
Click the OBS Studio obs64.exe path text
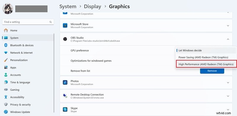[x=95, y=41]
